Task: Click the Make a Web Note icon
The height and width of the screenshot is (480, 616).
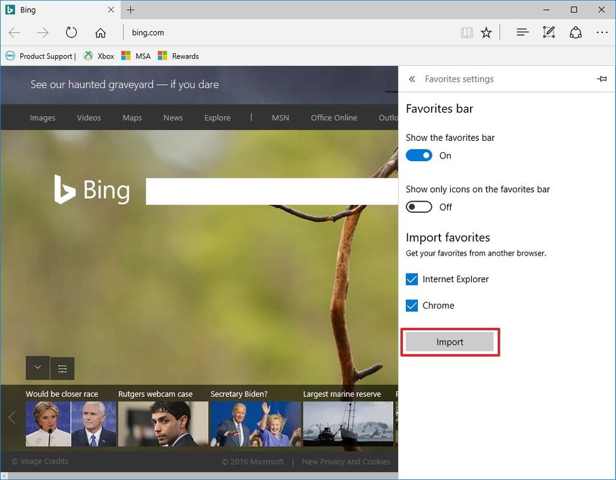Action: [x=549, y=32]
